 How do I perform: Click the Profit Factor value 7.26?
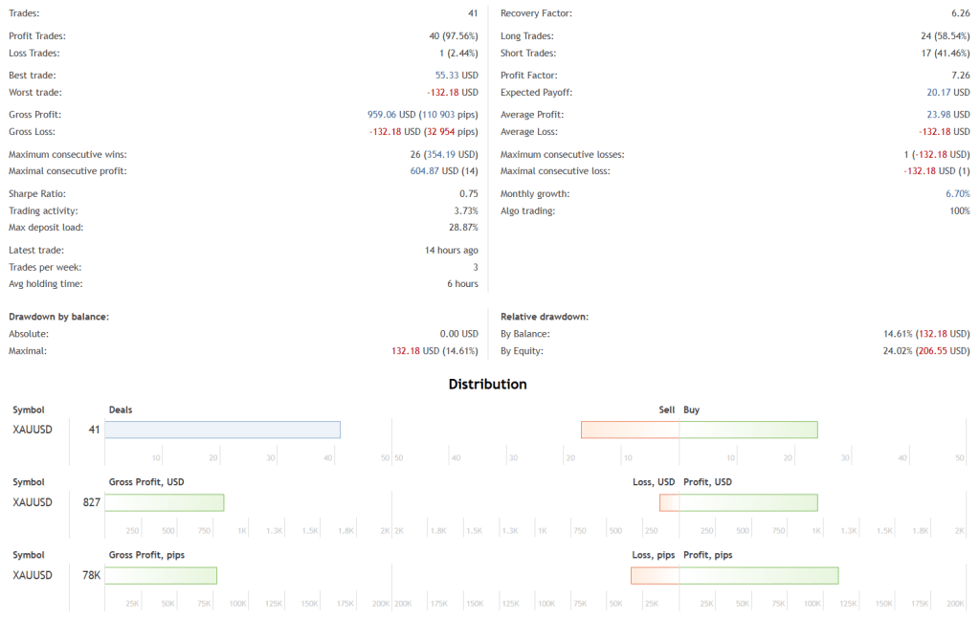tap(960, 75)
